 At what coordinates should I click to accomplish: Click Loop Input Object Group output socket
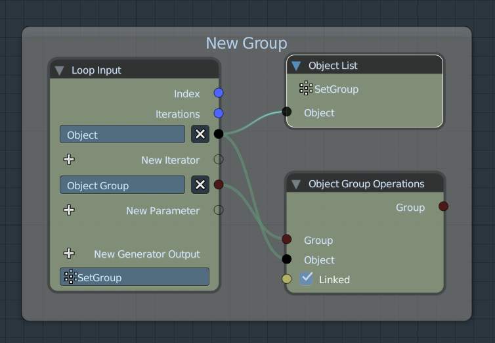[219, 185]
